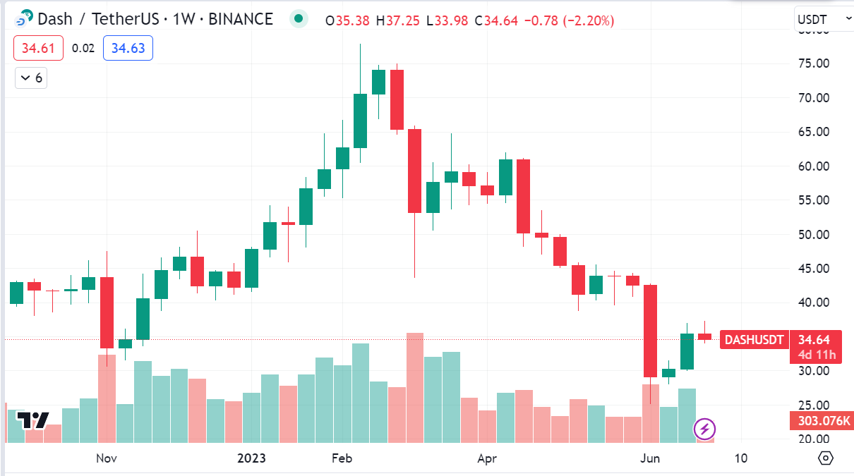Image resolution: width=854 pixels, height=476 pixels.
Task: Open the USDT currency dropdown
Action: tap(823, 19)
